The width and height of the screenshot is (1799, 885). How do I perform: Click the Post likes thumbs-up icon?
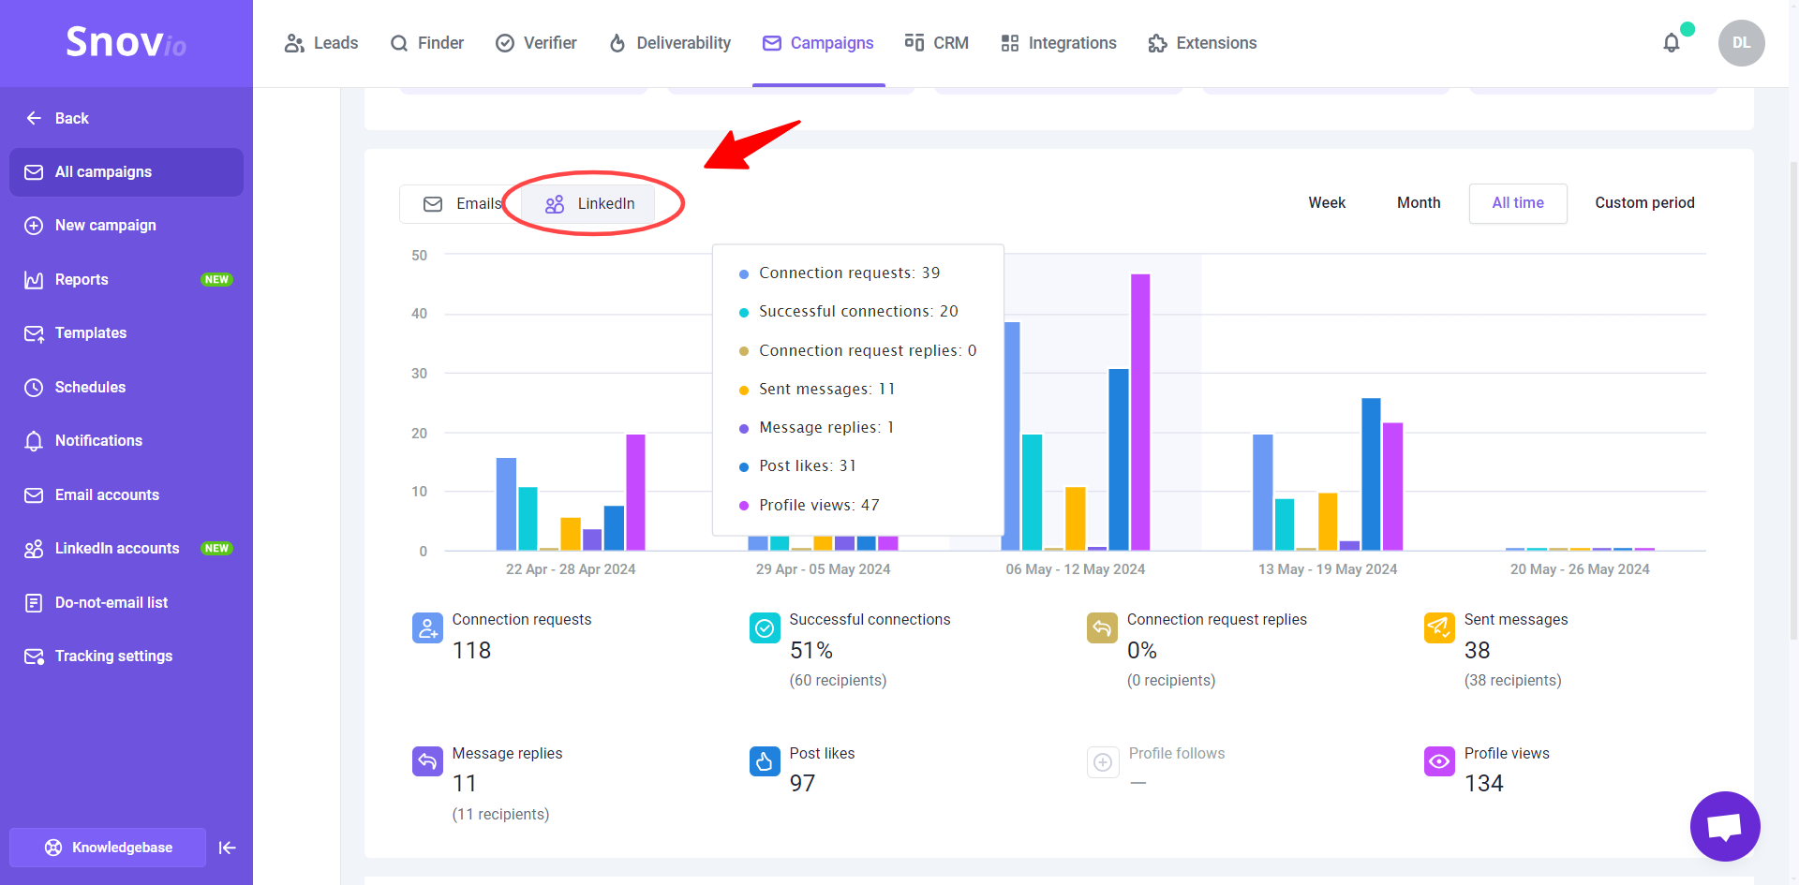coord(765,761)
